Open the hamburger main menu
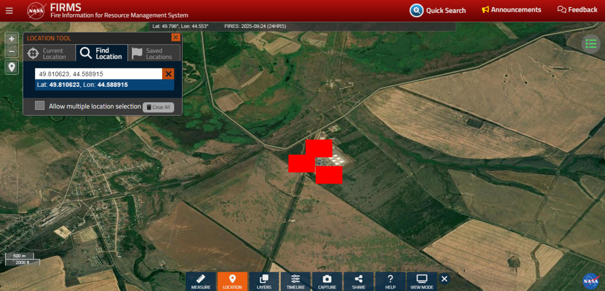605x291 pixels. [x=9, y=10]
